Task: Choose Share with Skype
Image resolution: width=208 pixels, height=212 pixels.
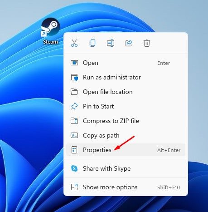Action: pos(126,168)
